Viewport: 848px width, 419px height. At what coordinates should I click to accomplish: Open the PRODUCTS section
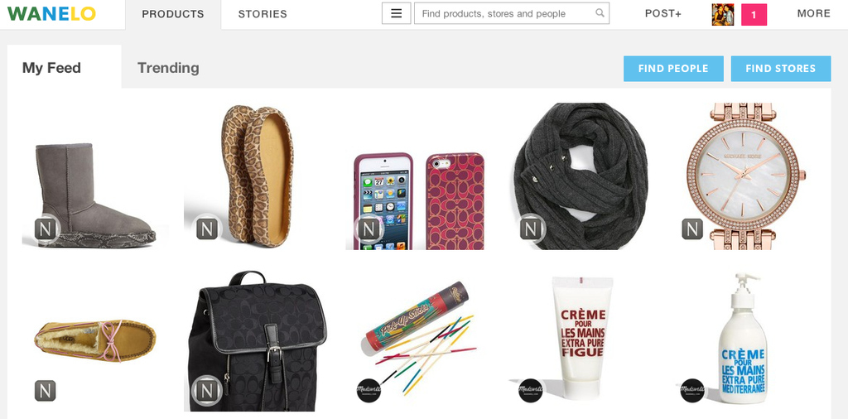173,15
